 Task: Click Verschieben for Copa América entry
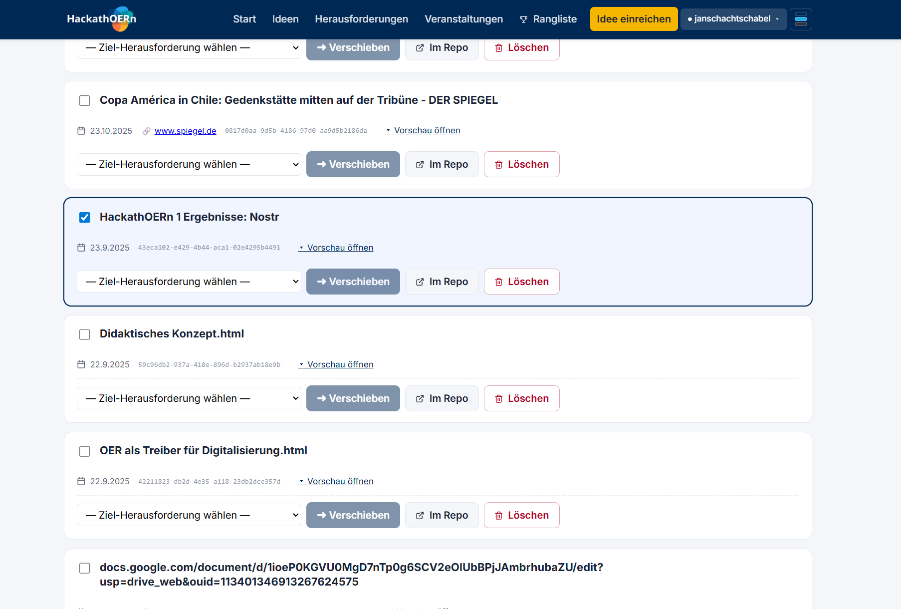[353, 164]
